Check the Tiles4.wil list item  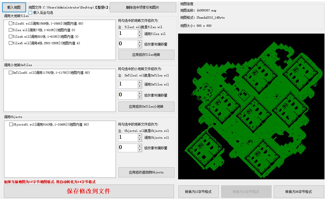[11, 37]
